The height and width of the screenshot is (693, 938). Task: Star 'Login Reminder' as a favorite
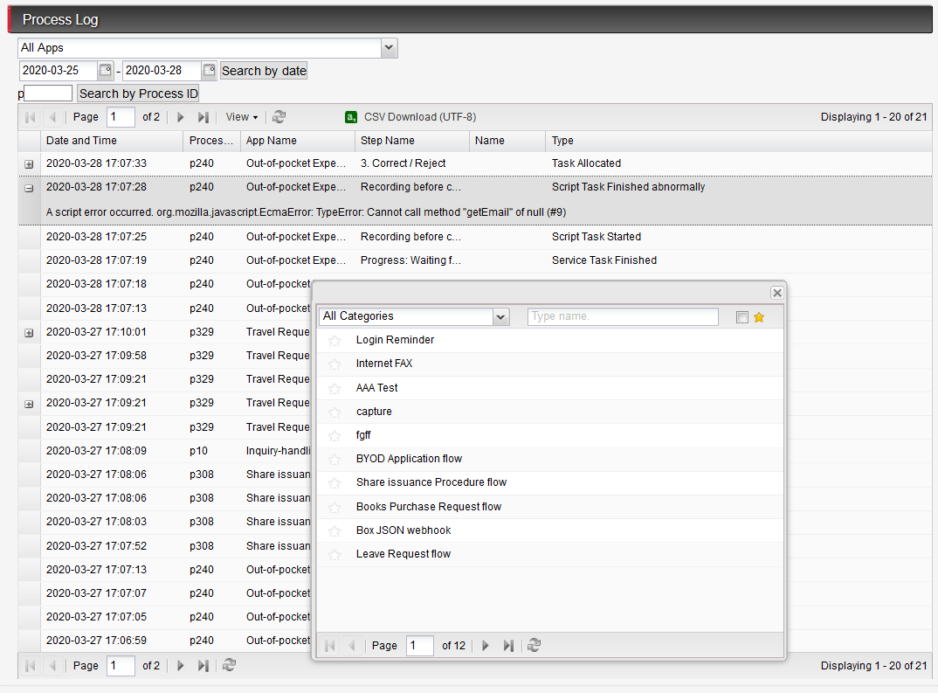pos(335,339)
